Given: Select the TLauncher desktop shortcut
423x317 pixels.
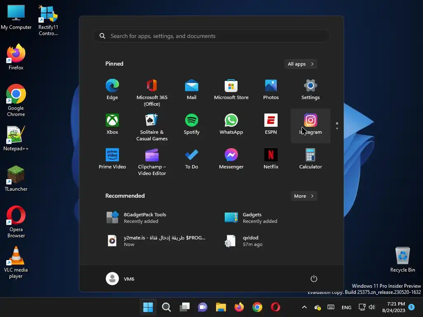Looking at the screenshot, I should 16,178.
